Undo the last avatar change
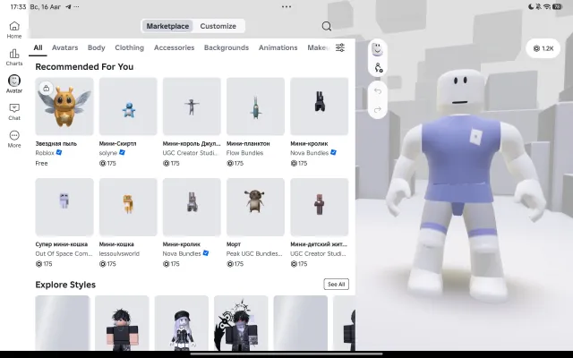Screen dimensions: 573x358 378,91
